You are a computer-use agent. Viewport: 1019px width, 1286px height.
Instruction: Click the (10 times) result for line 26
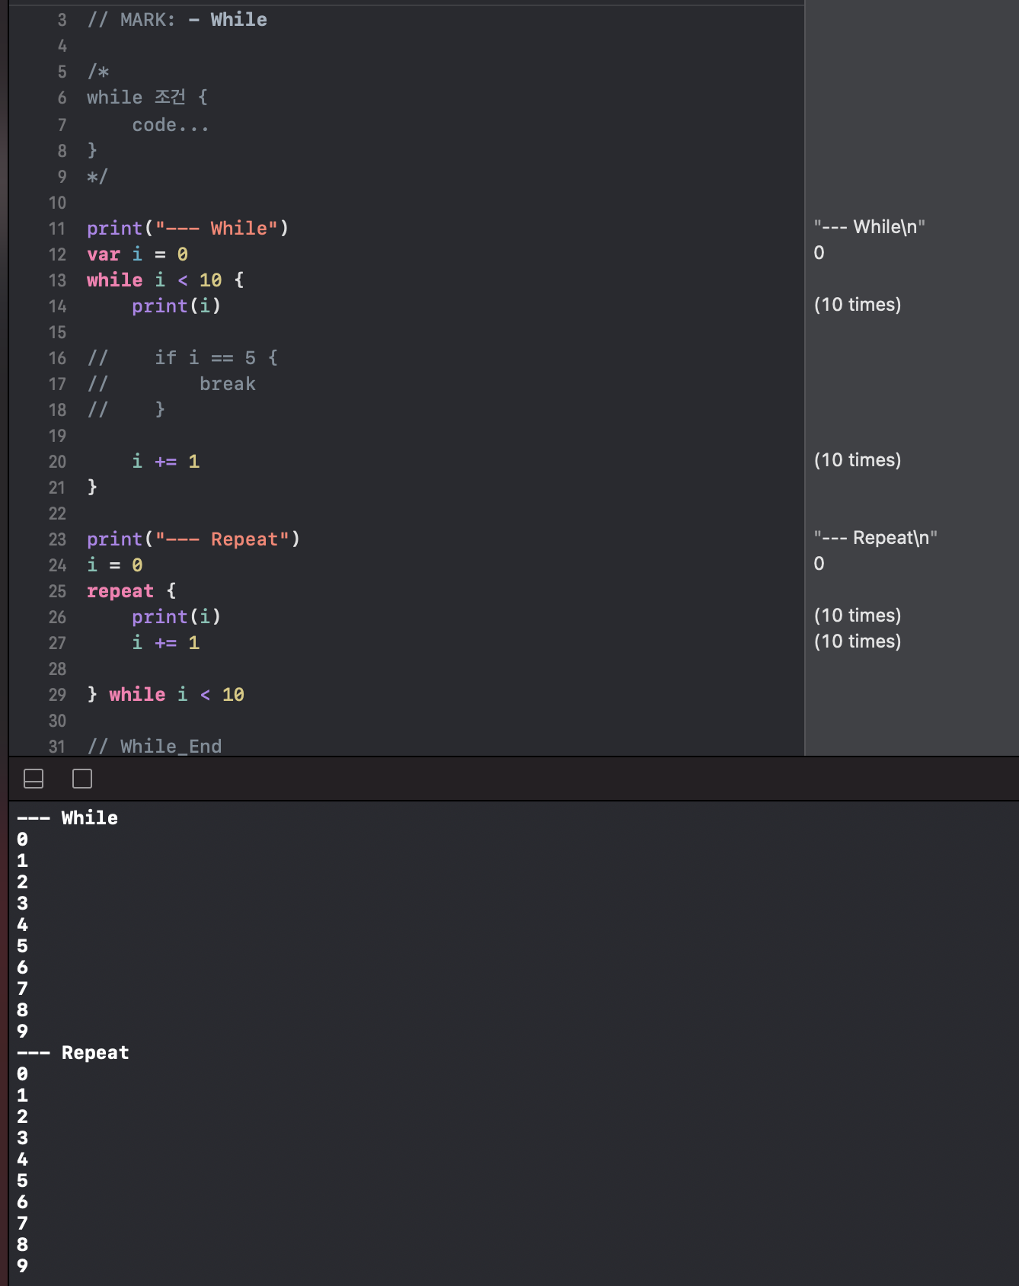pyautogui.click(x=858, y=616)
